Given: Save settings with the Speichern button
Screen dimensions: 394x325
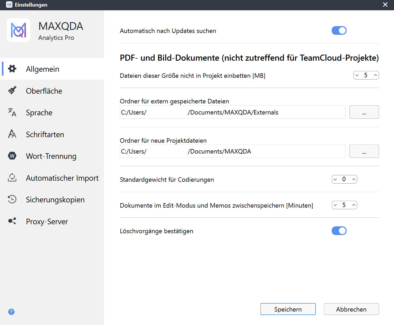Looking at the screenshot, I should 288,309.
